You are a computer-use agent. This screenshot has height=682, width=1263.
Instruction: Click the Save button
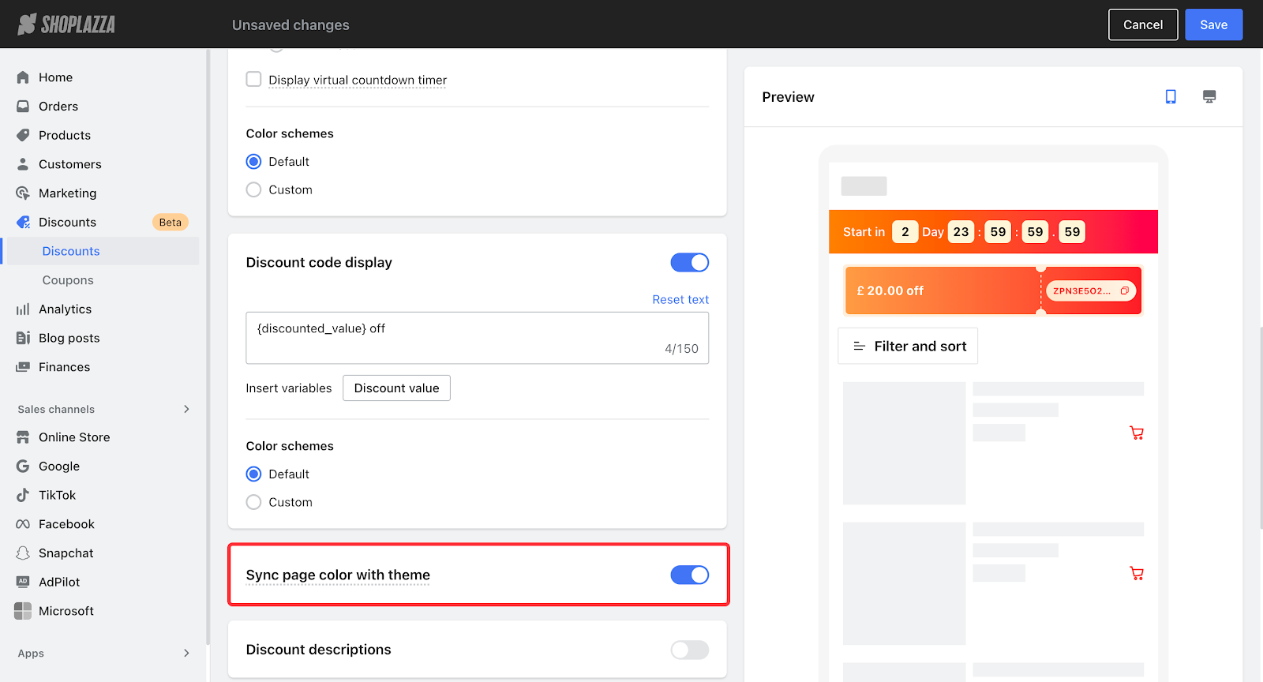click(x=1213, y=24)
